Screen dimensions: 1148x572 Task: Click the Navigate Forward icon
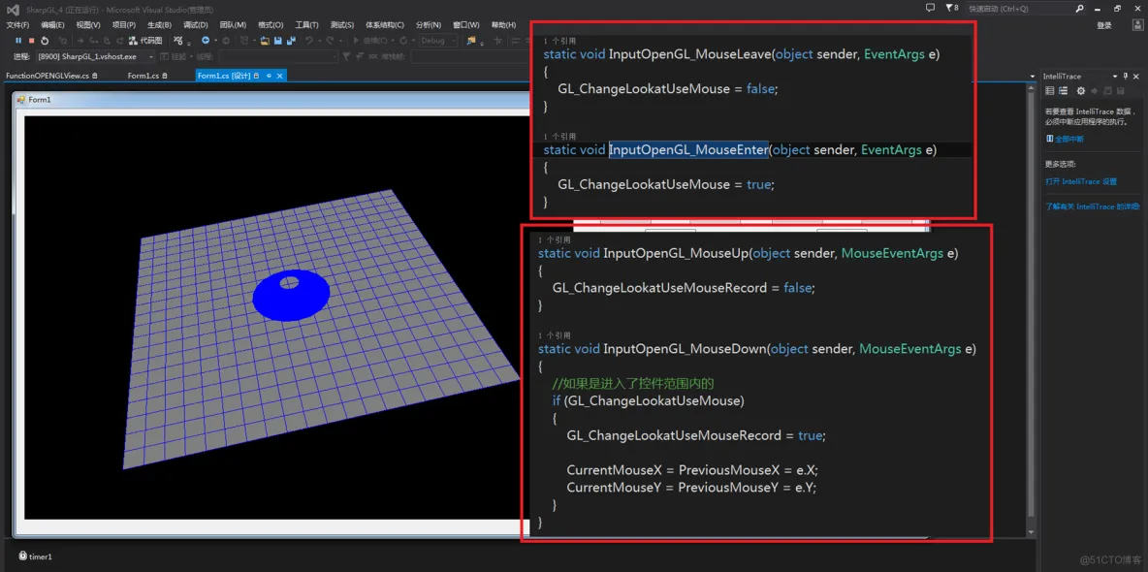226,41
